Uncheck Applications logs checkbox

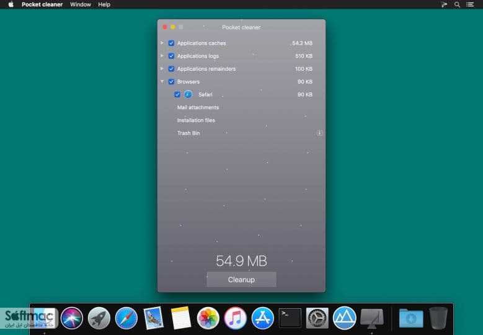point(171,56)
